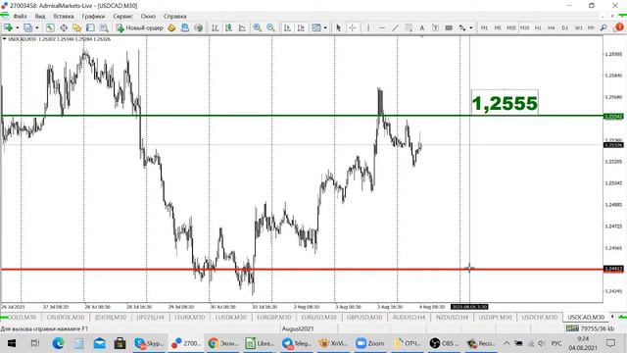Zoom in on the chart

[x=257, y=27]
